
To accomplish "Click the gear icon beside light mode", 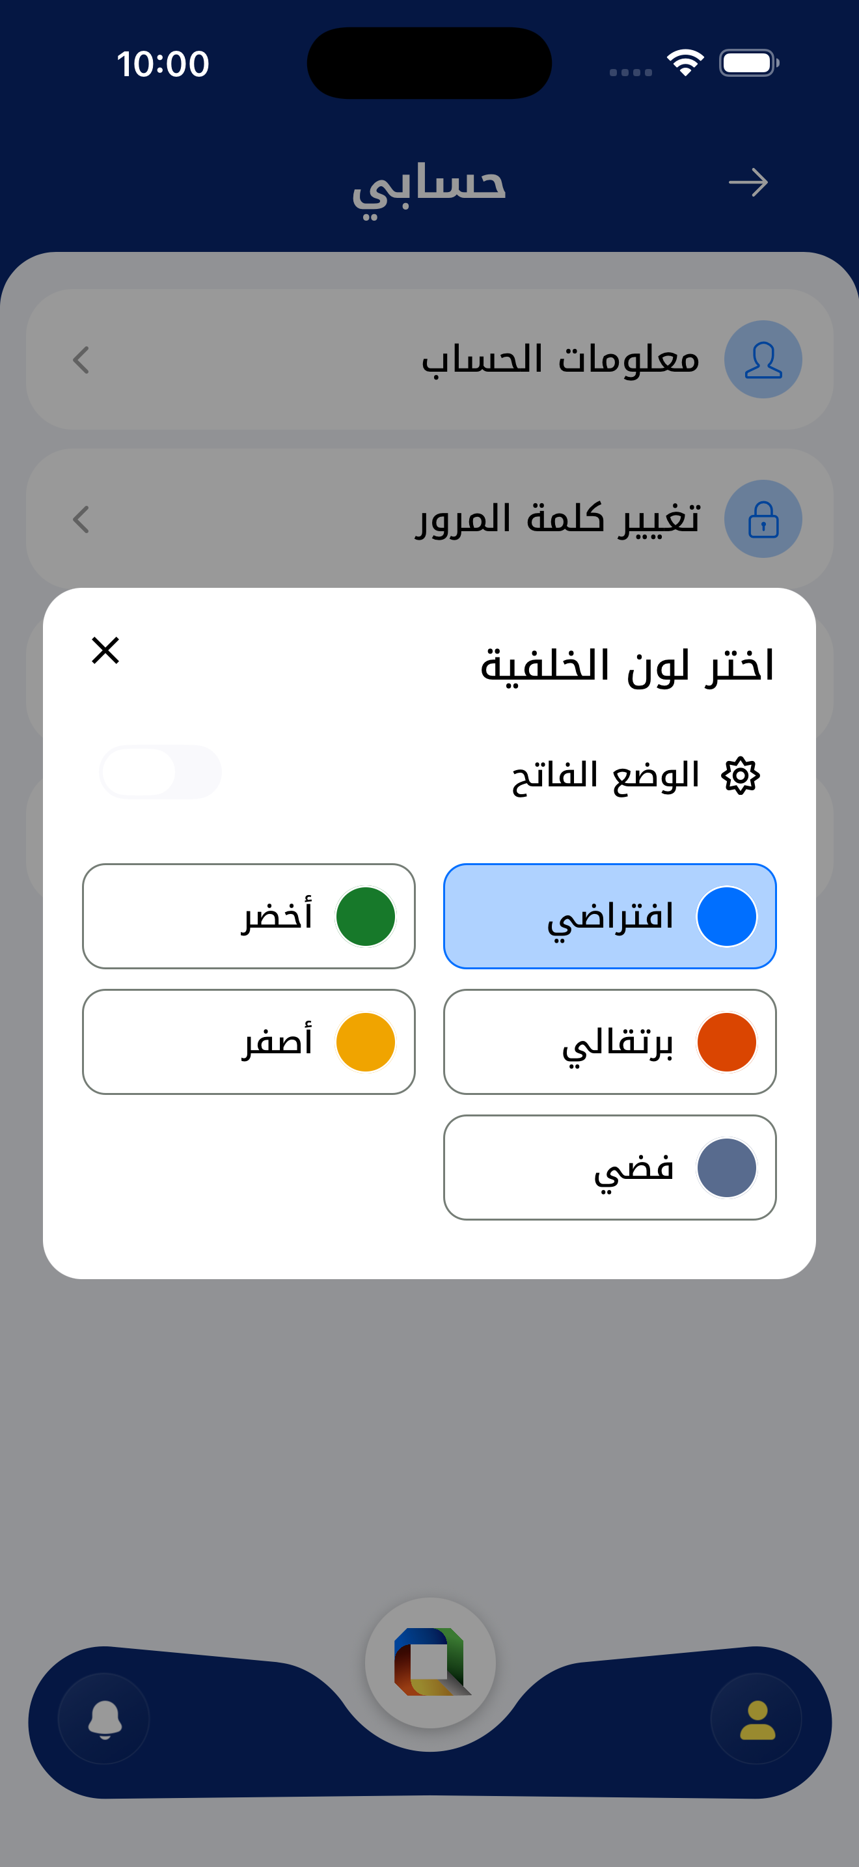I will tap(740, 775).
